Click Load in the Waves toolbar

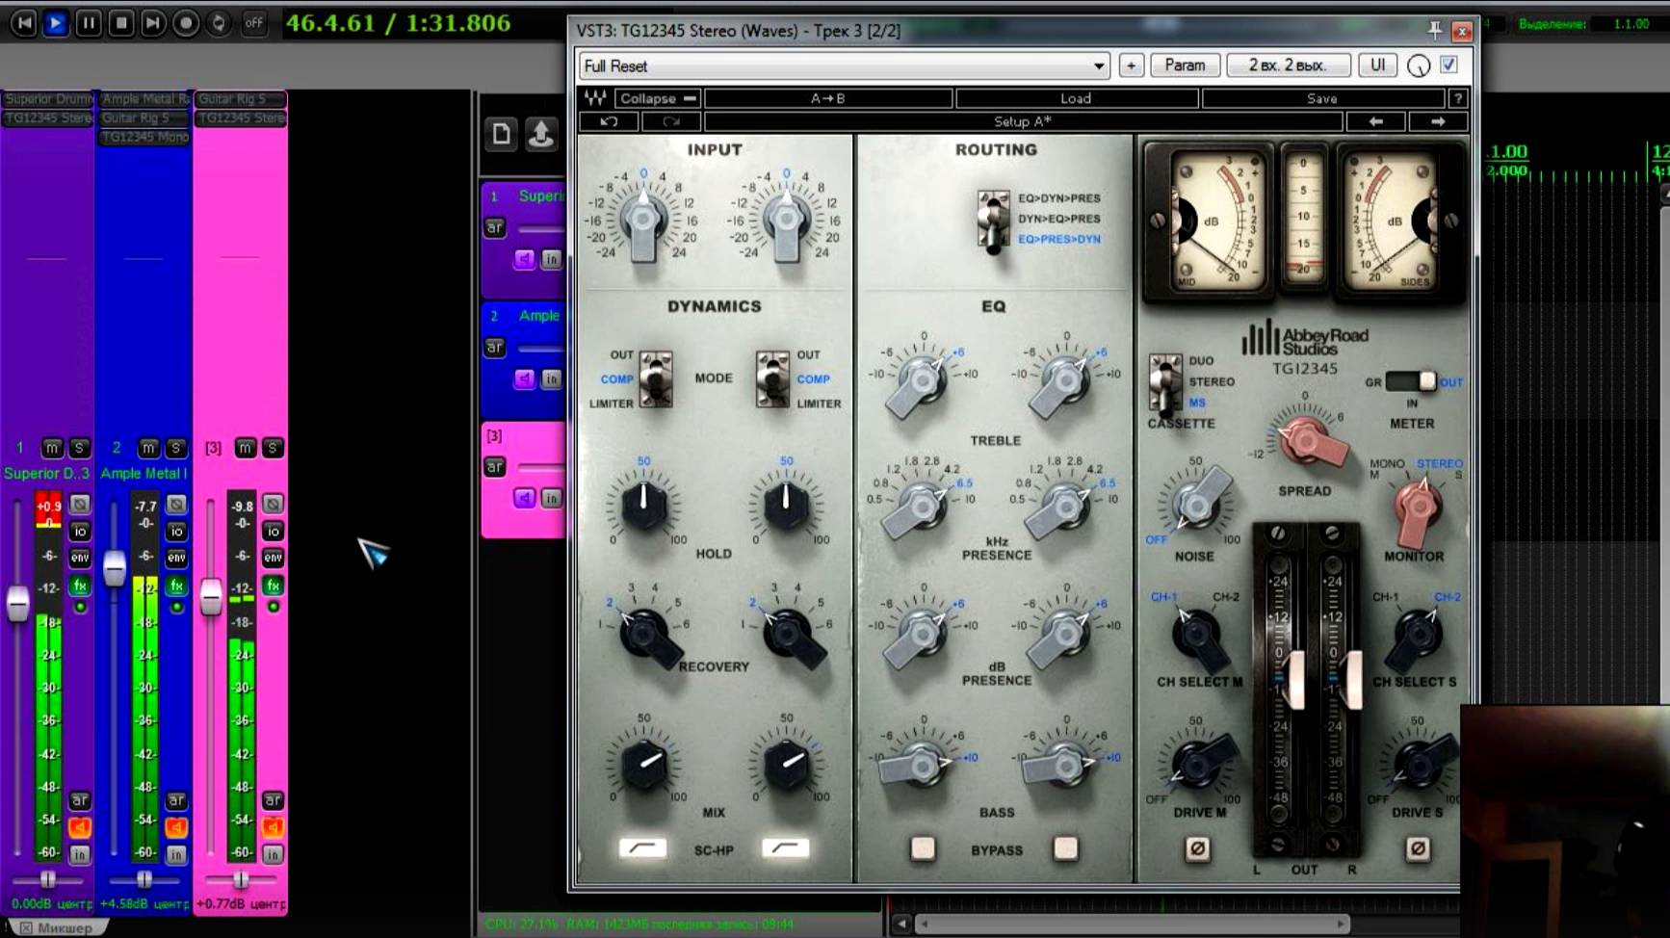coord(1076,98)
